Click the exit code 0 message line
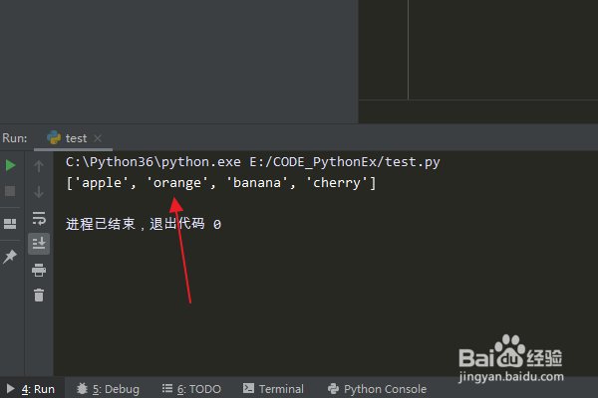The image size is (598, 398). tap(143, 224)
